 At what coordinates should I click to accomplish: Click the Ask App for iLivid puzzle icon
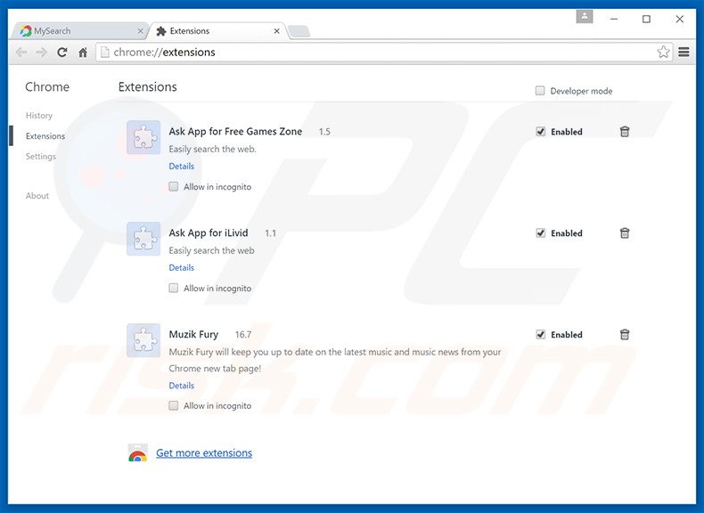tap(143, 239)
